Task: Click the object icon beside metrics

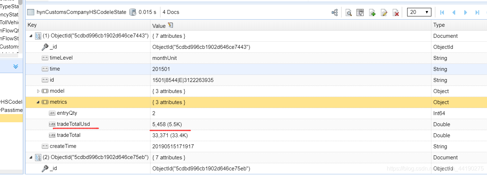Action: coord(45,102)
